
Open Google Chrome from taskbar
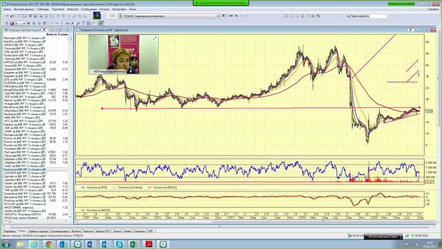click(49, 244)
